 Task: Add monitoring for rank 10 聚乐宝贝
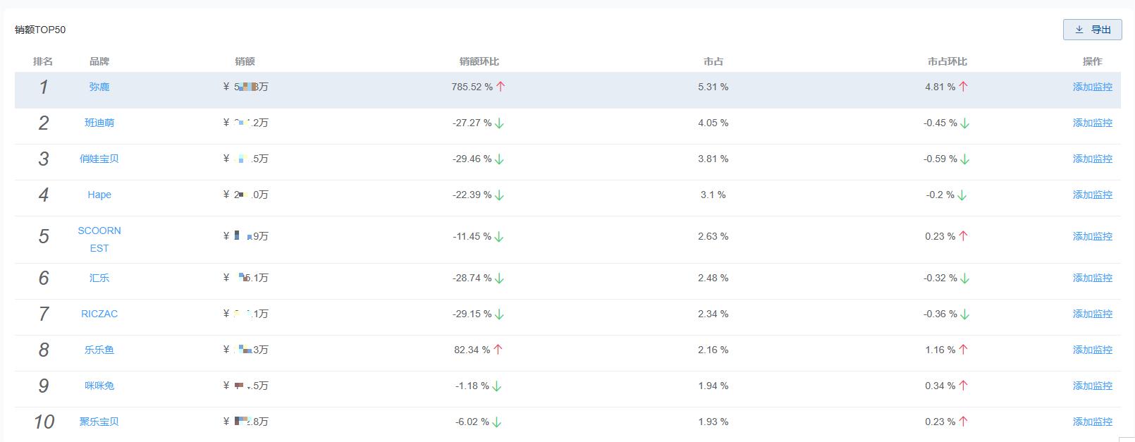click(x=1092, y=422)
